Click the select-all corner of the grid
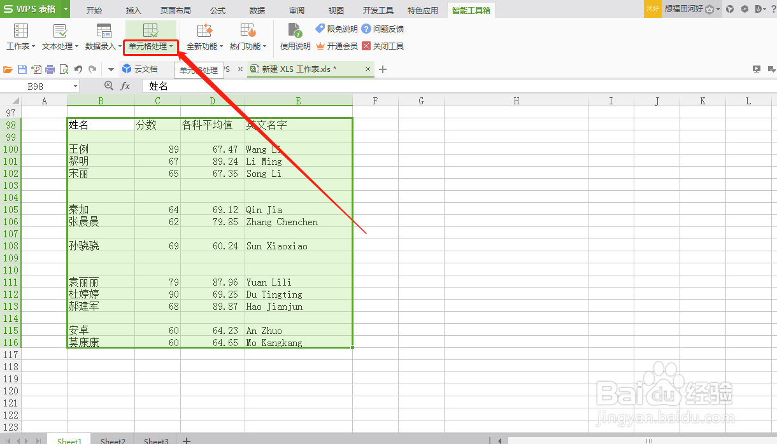Image resolution: width=777 pixels, height=444 pixels. pyautogui.click(x=11, y=101)
